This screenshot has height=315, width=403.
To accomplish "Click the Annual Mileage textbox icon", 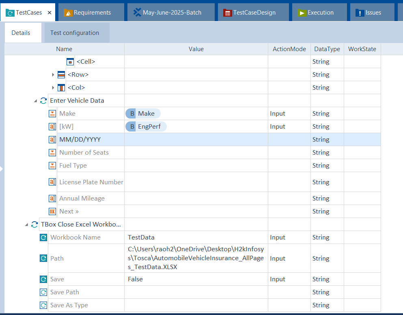I will 52,198.
